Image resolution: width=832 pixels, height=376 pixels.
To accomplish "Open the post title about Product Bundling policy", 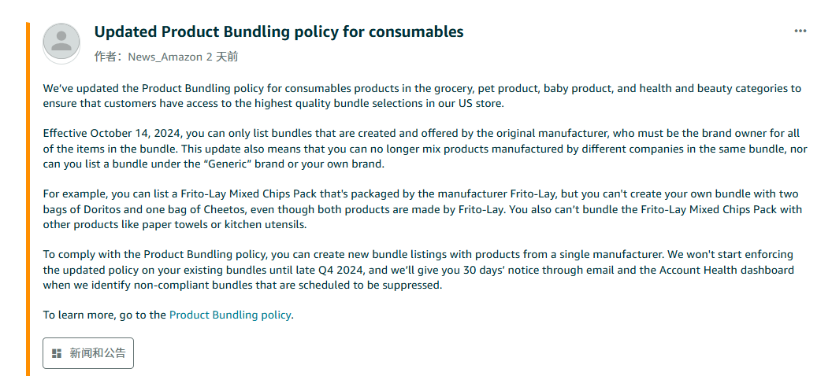I will [279, 31].
